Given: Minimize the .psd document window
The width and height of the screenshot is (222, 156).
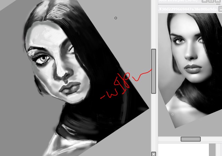Looking at the screenshot, I should click(x=204, y=1).
